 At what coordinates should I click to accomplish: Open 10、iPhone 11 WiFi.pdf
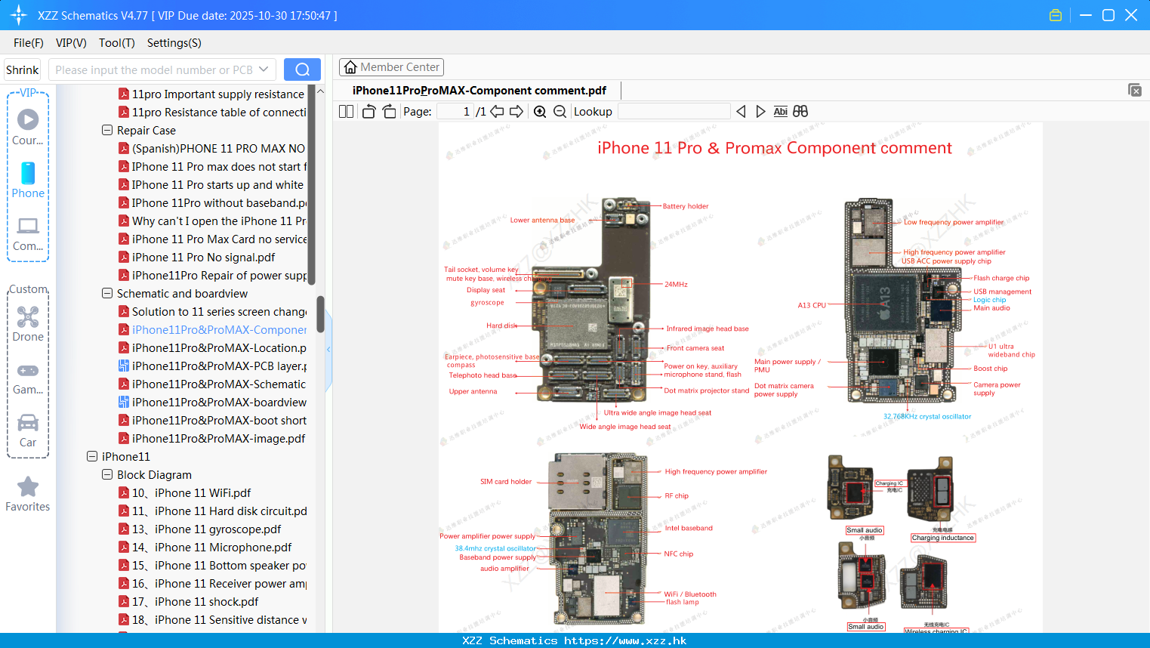184,492
